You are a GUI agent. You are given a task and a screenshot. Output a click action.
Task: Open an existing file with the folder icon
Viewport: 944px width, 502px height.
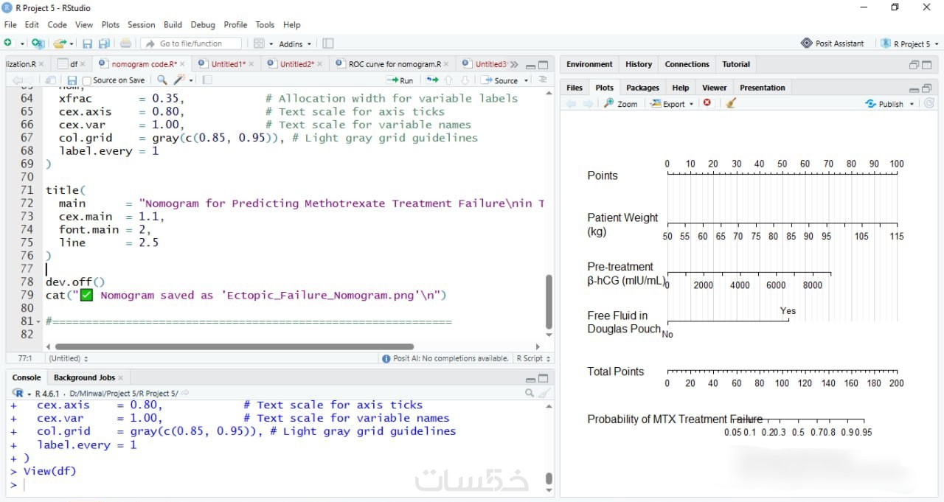click(60, 43)
